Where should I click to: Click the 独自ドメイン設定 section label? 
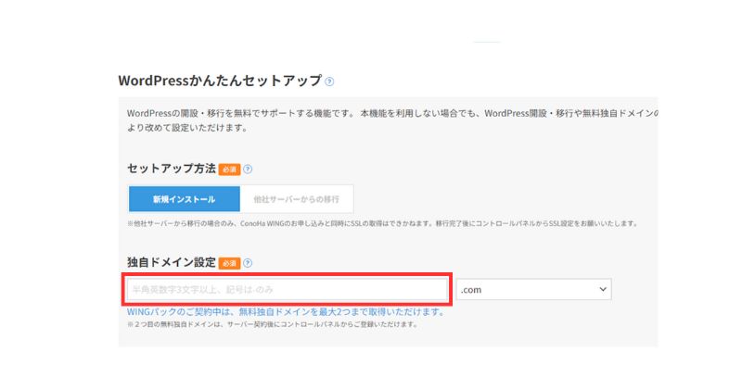coord(171,263)
